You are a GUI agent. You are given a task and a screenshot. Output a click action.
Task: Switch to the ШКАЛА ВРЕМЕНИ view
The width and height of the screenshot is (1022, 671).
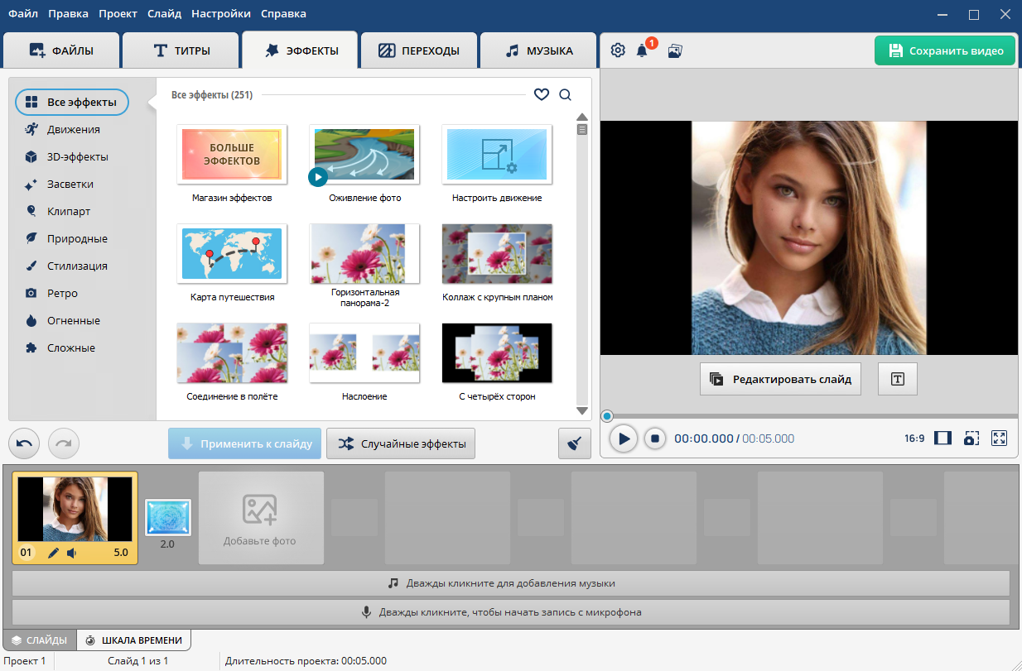pos(134,640)
